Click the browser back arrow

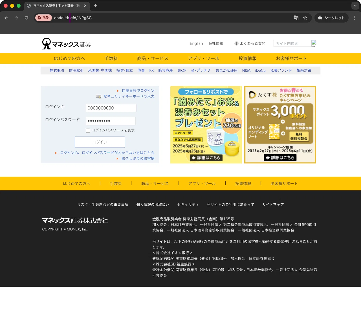(x=6, y=18)
